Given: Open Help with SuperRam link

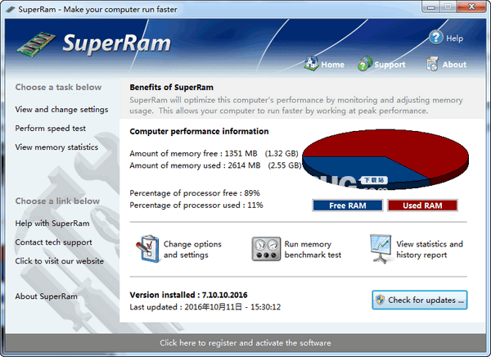Looking at the screenshot, I should pos(52,224).
